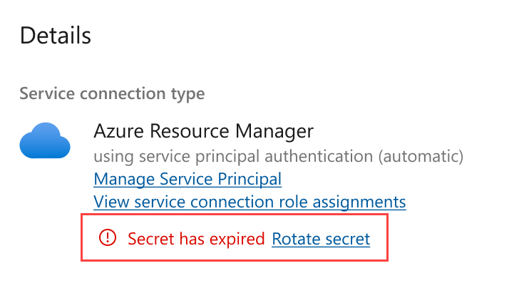
Task: Click the red Secret has expired text
Action: (196, 239)
